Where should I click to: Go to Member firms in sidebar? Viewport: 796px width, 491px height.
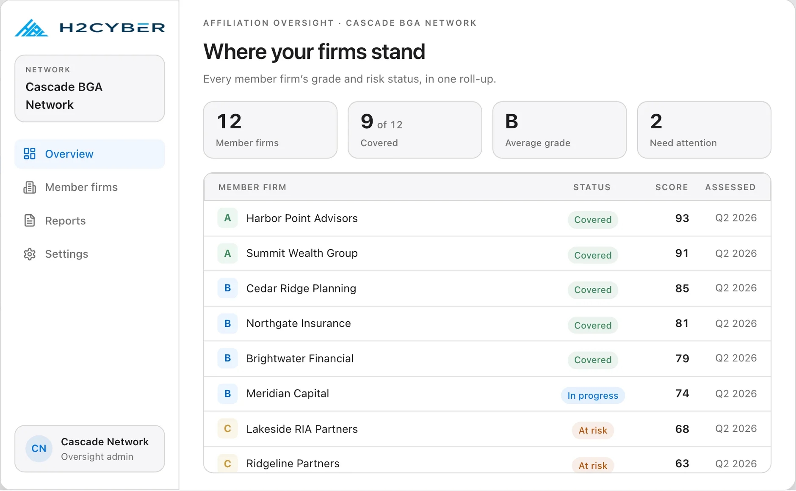click(90, 187)
